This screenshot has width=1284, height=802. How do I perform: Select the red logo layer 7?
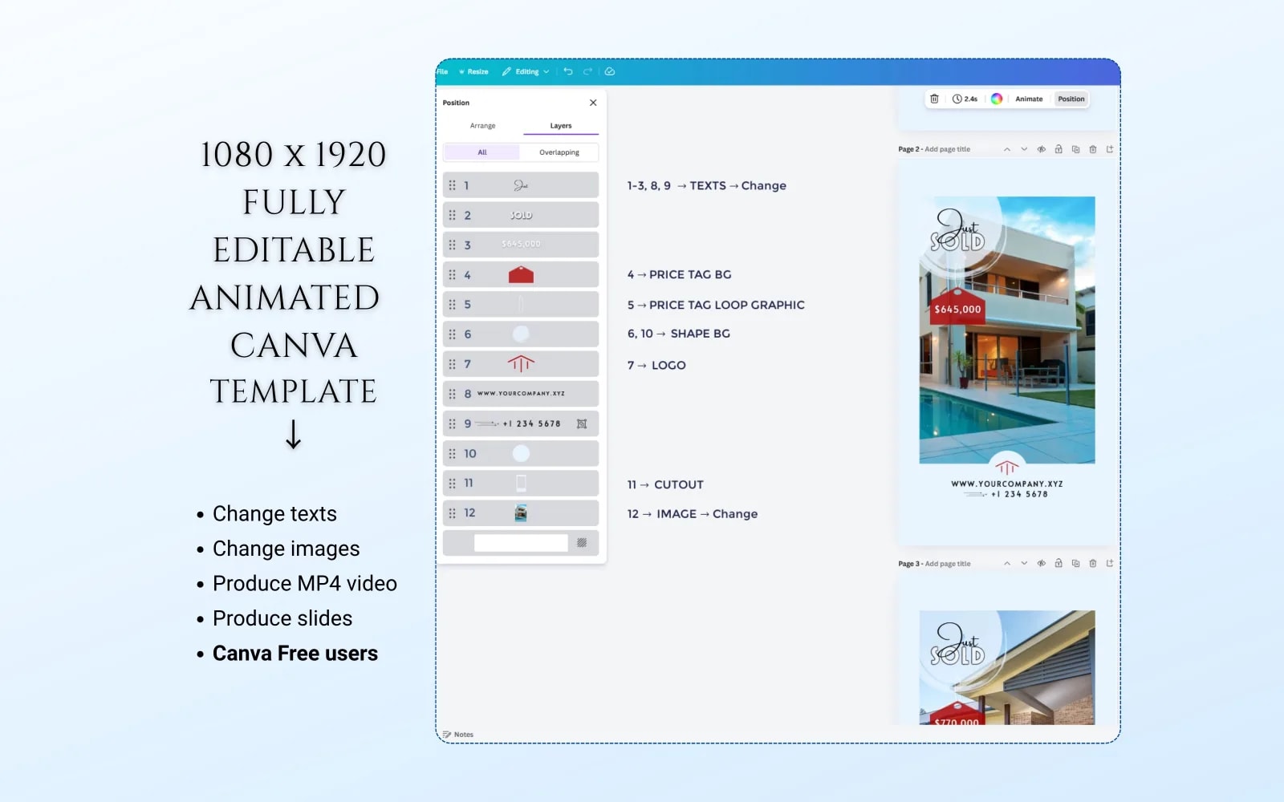[x=521, y=364]
